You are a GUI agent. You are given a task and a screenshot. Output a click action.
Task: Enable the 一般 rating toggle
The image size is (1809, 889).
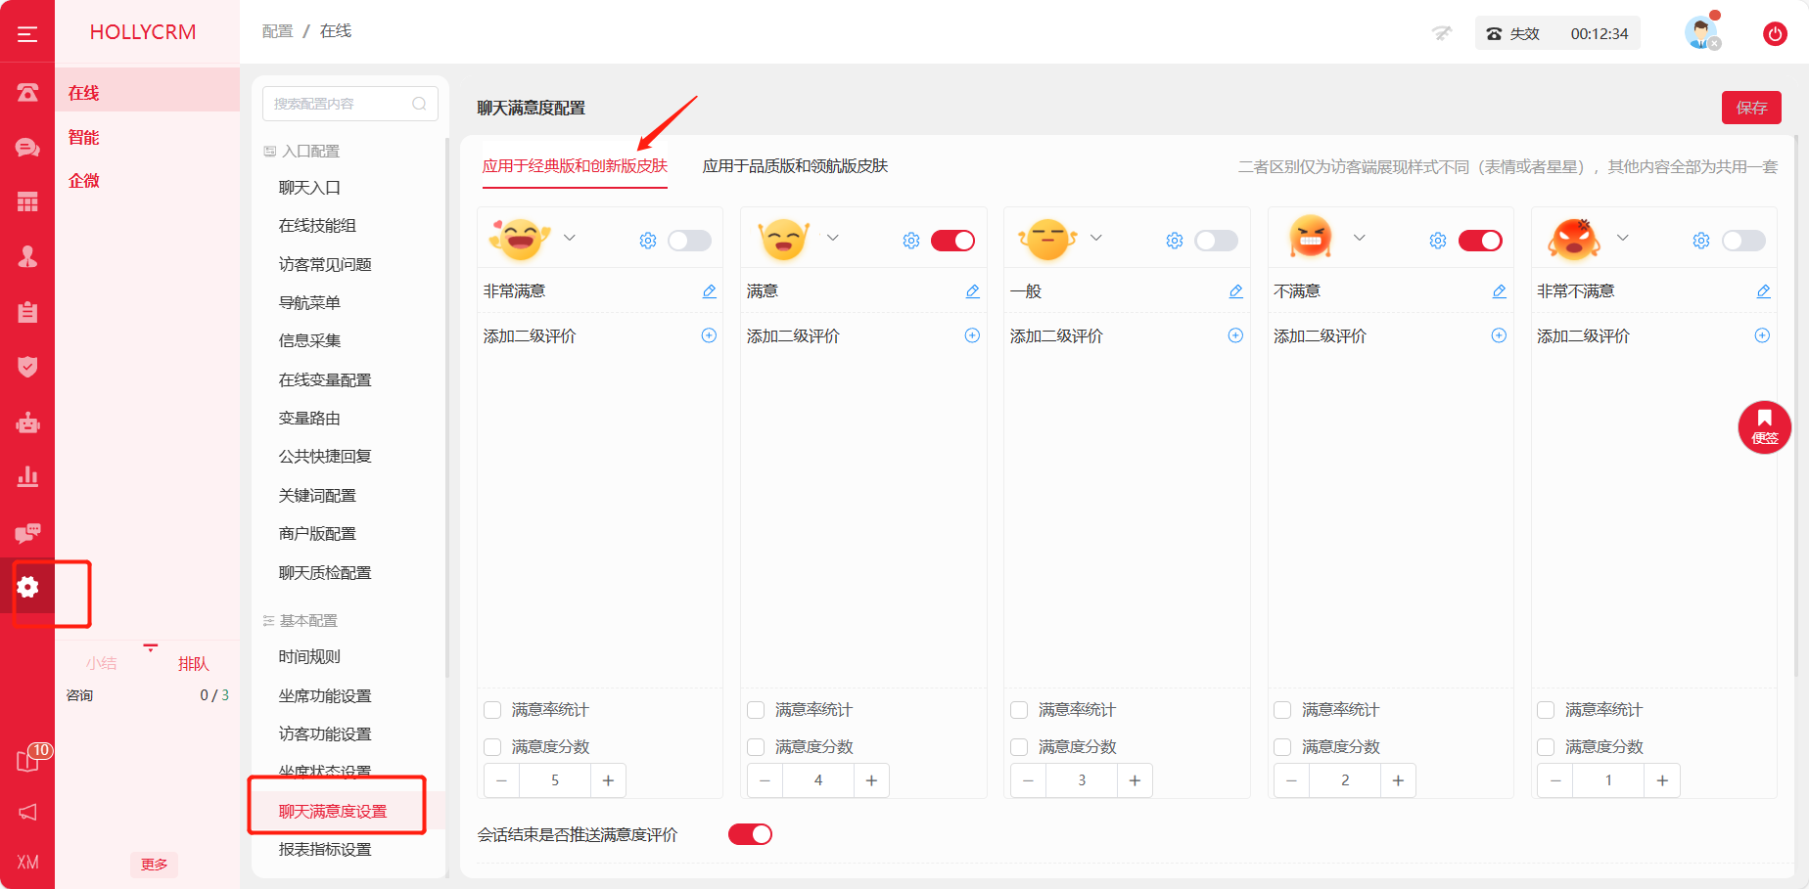[x=1216, y=241]
